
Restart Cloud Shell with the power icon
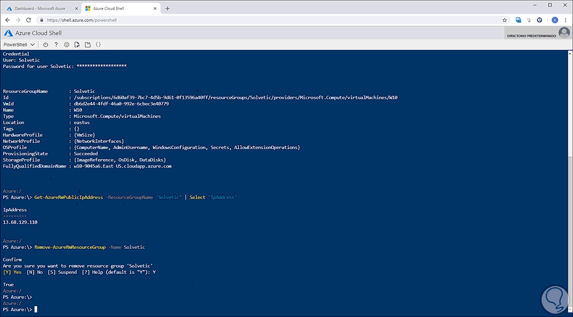click(46, 45)
